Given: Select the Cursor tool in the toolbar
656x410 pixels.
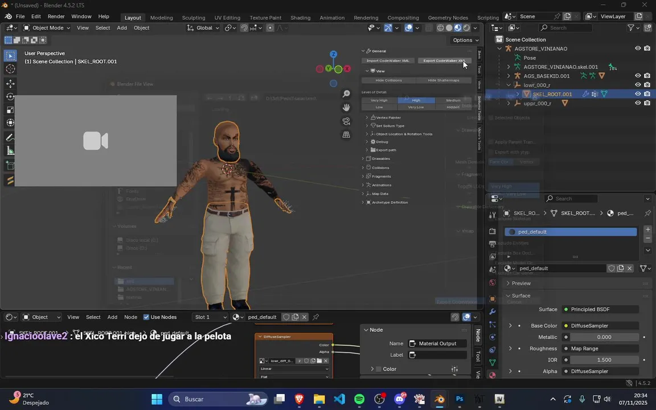Looking at the screenshot, I should point(10,68).
